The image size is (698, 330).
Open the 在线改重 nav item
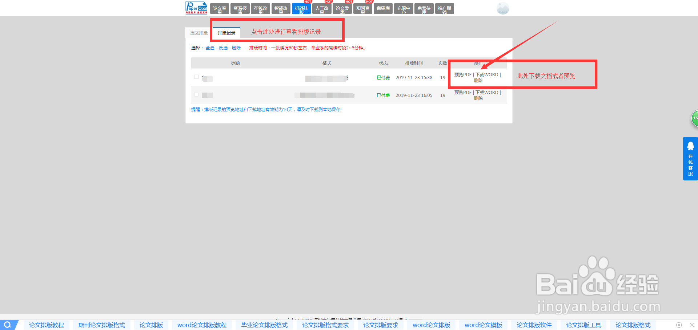260,9
